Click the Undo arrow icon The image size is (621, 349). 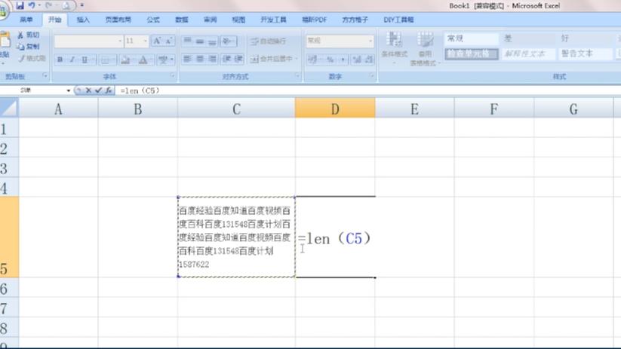tap(32, 5)
